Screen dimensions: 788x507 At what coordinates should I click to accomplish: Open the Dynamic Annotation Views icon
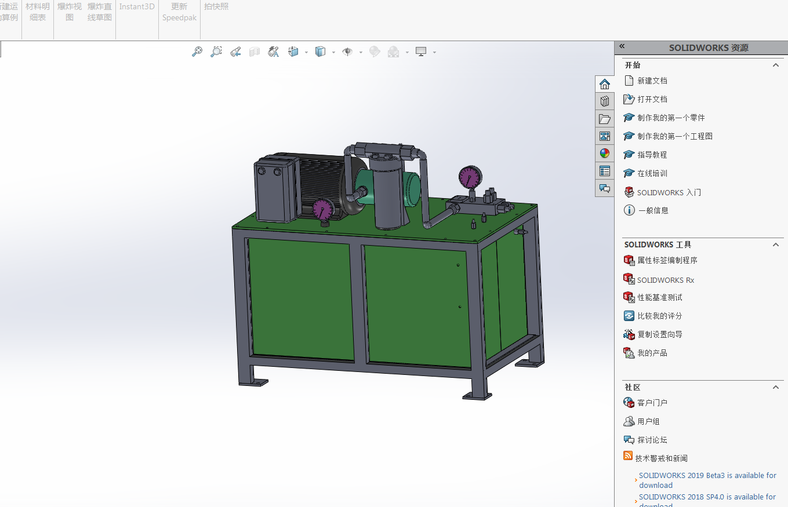[273, 52]
